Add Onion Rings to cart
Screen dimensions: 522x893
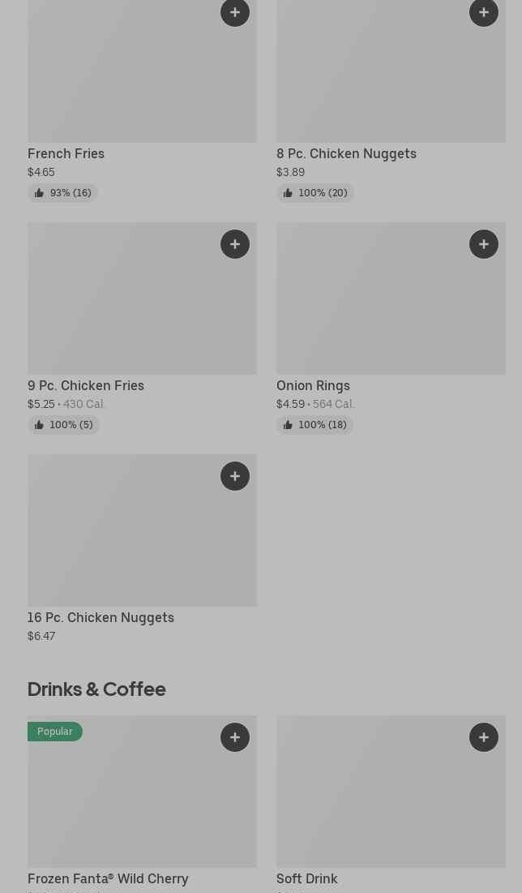[x=484, y=244]
